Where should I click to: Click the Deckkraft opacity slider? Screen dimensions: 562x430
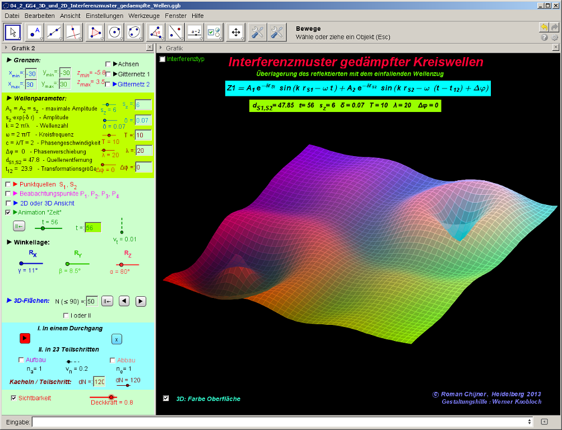pos(112,396)
